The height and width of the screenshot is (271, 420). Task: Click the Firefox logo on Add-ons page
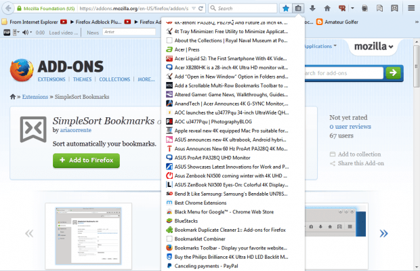(22, 70)
